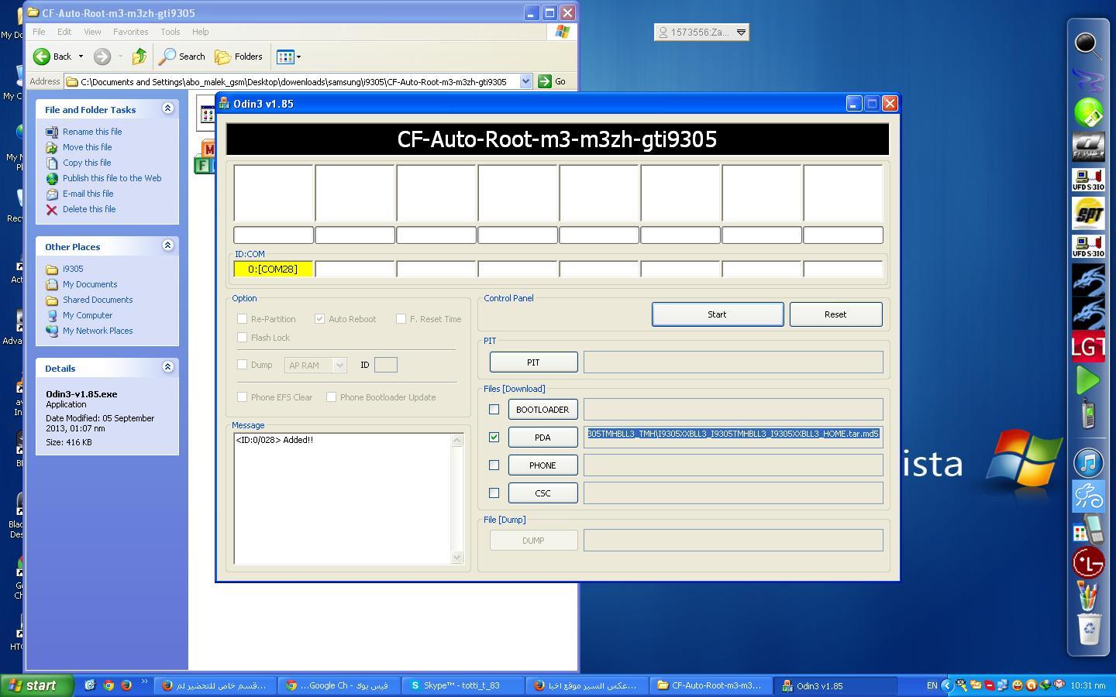Click the Delete this file red X icon
The width and height of the screenshot is (1116, 697).
point(52,210)
